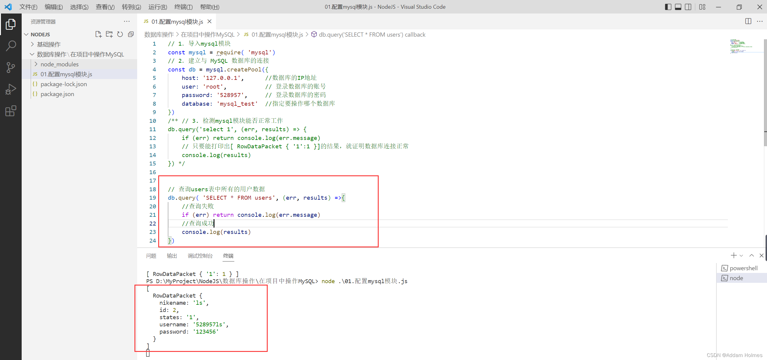Click the 在项目中操作MySQL breadcrumb

(208, 35)
